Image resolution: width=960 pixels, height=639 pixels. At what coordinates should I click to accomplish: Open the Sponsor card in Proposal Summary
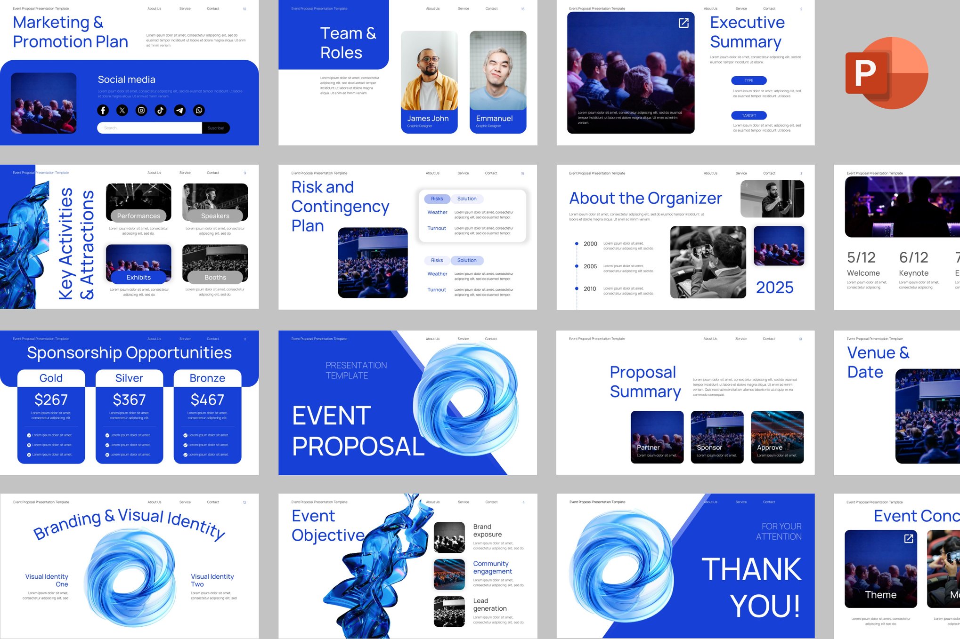[x=717, y=437]
